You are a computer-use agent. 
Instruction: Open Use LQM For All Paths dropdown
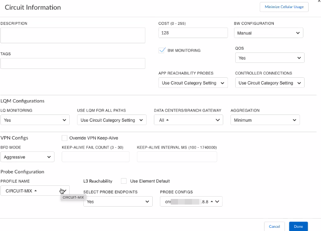pyautogui.click(x=112, y=120)
